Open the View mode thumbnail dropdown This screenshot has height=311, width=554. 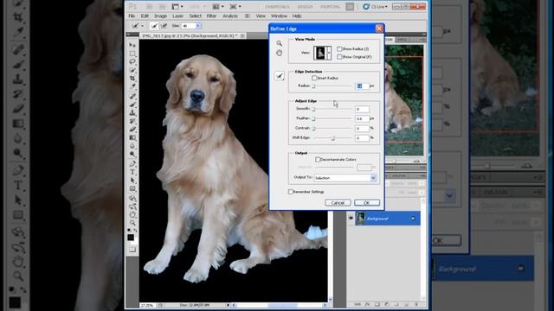(x=329, y=53)
